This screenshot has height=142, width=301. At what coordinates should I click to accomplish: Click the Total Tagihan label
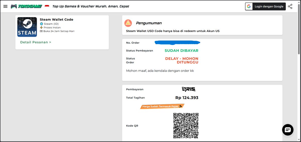135,98
